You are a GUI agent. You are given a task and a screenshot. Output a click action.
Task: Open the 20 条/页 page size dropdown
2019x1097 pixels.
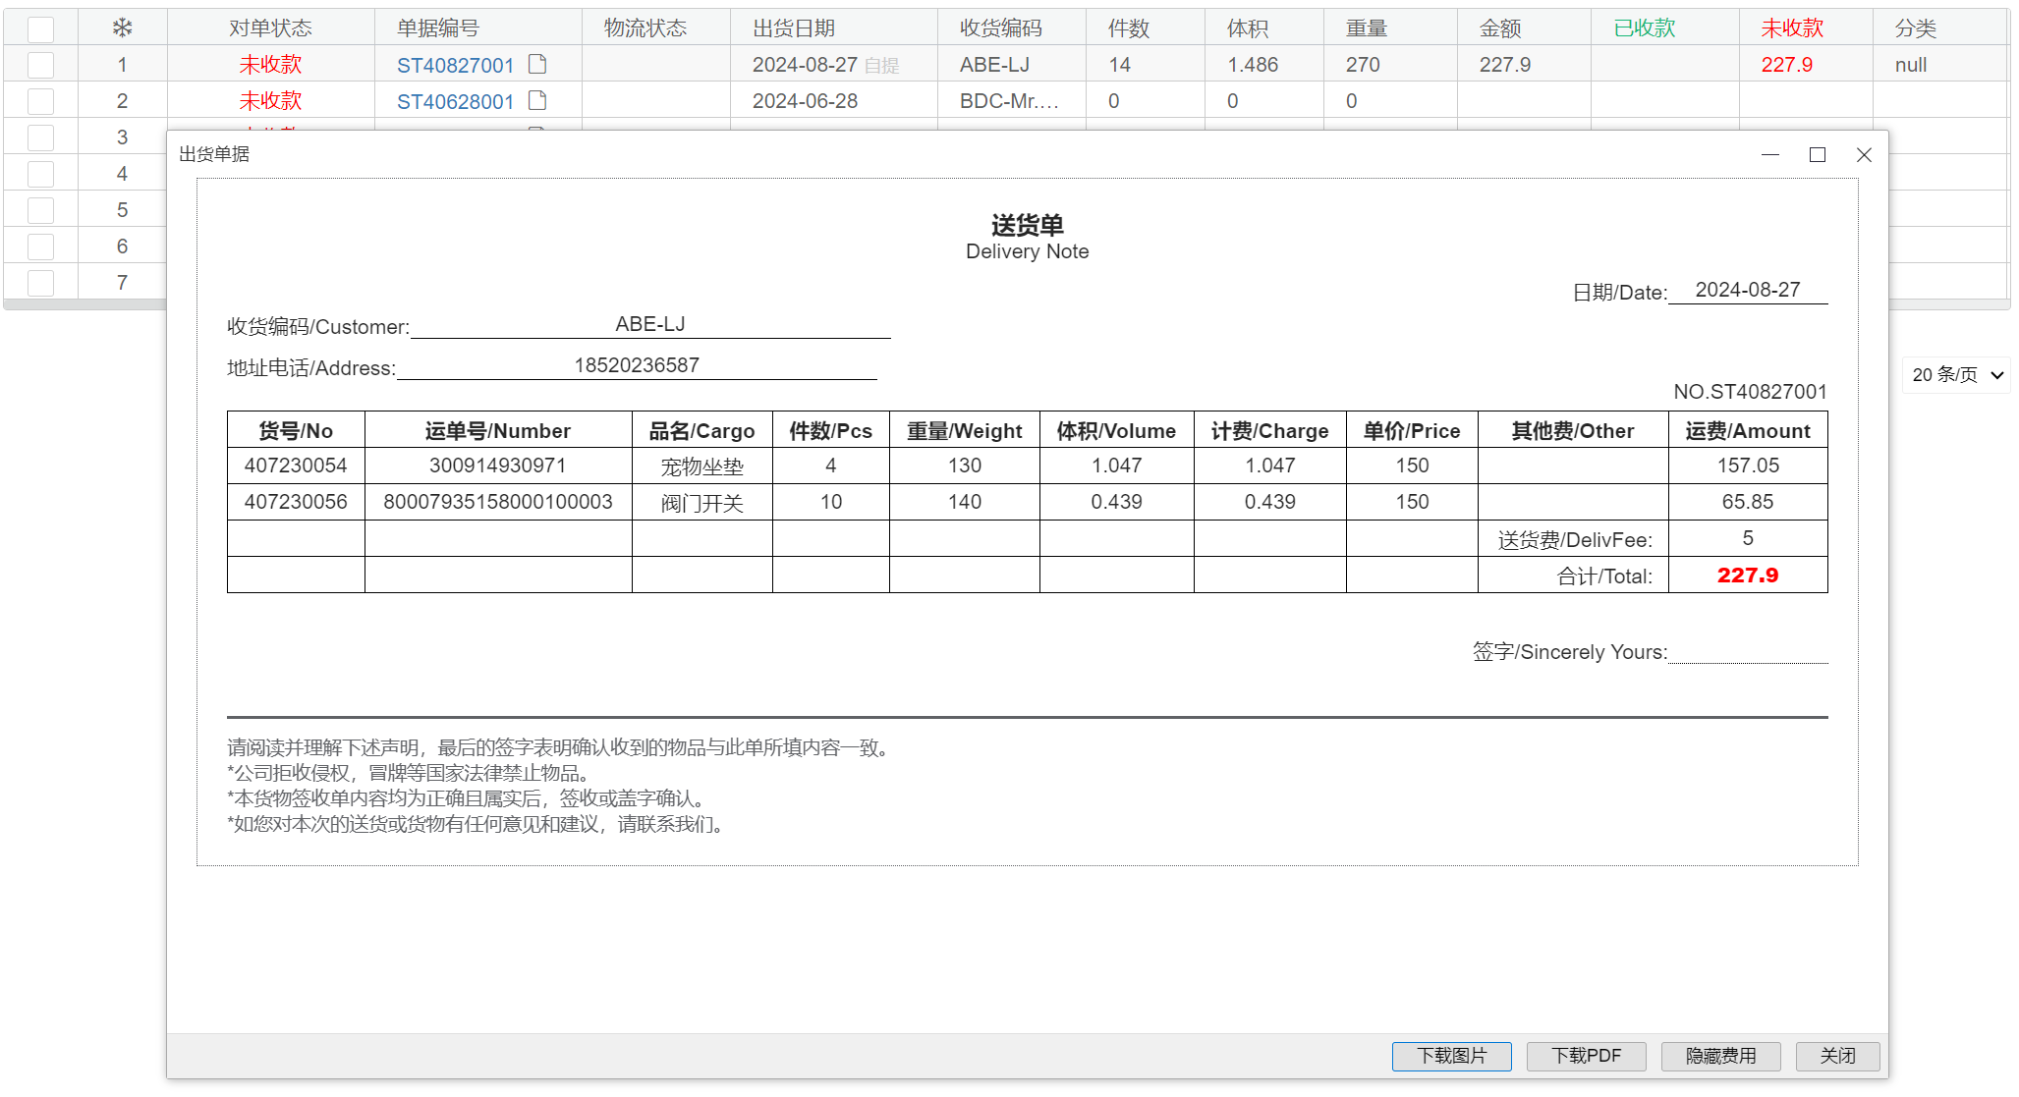(x=1956, y=375)
